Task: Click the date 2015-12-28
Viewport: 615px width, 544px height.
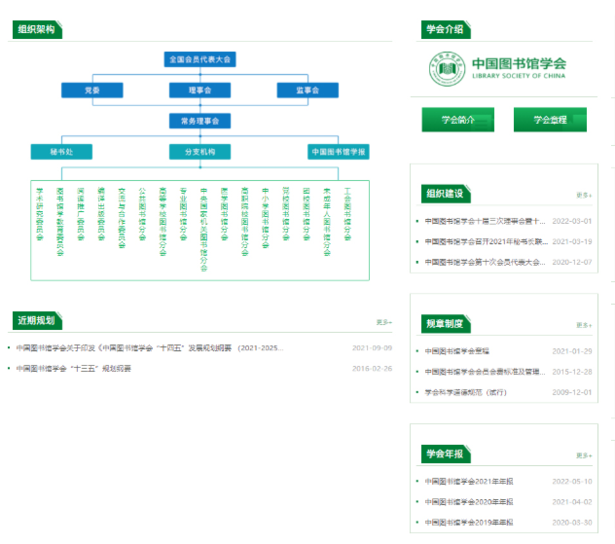Action: pos(572,372)
